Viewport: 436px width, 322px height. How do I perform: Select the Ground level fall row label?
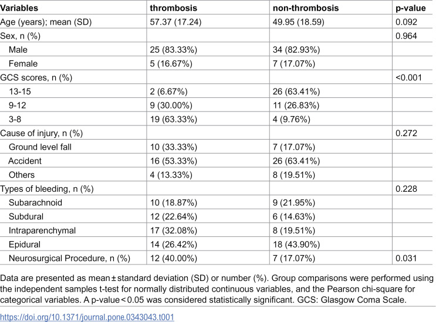click(x=40, y=147)
